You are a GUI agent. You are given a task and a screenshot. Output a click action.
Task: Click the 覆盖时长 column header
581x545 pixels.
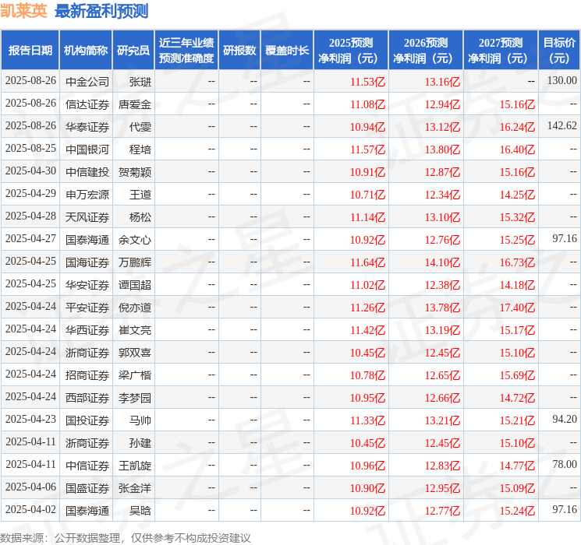tap(287, 51)
